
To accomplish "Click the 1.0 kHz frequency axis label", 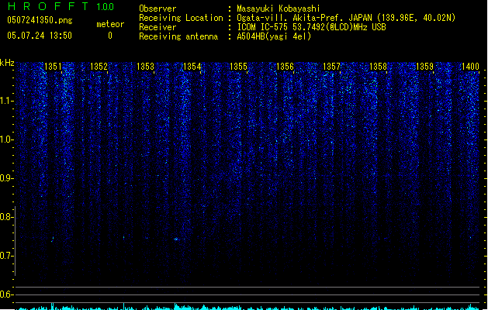I will pos(6,139).
